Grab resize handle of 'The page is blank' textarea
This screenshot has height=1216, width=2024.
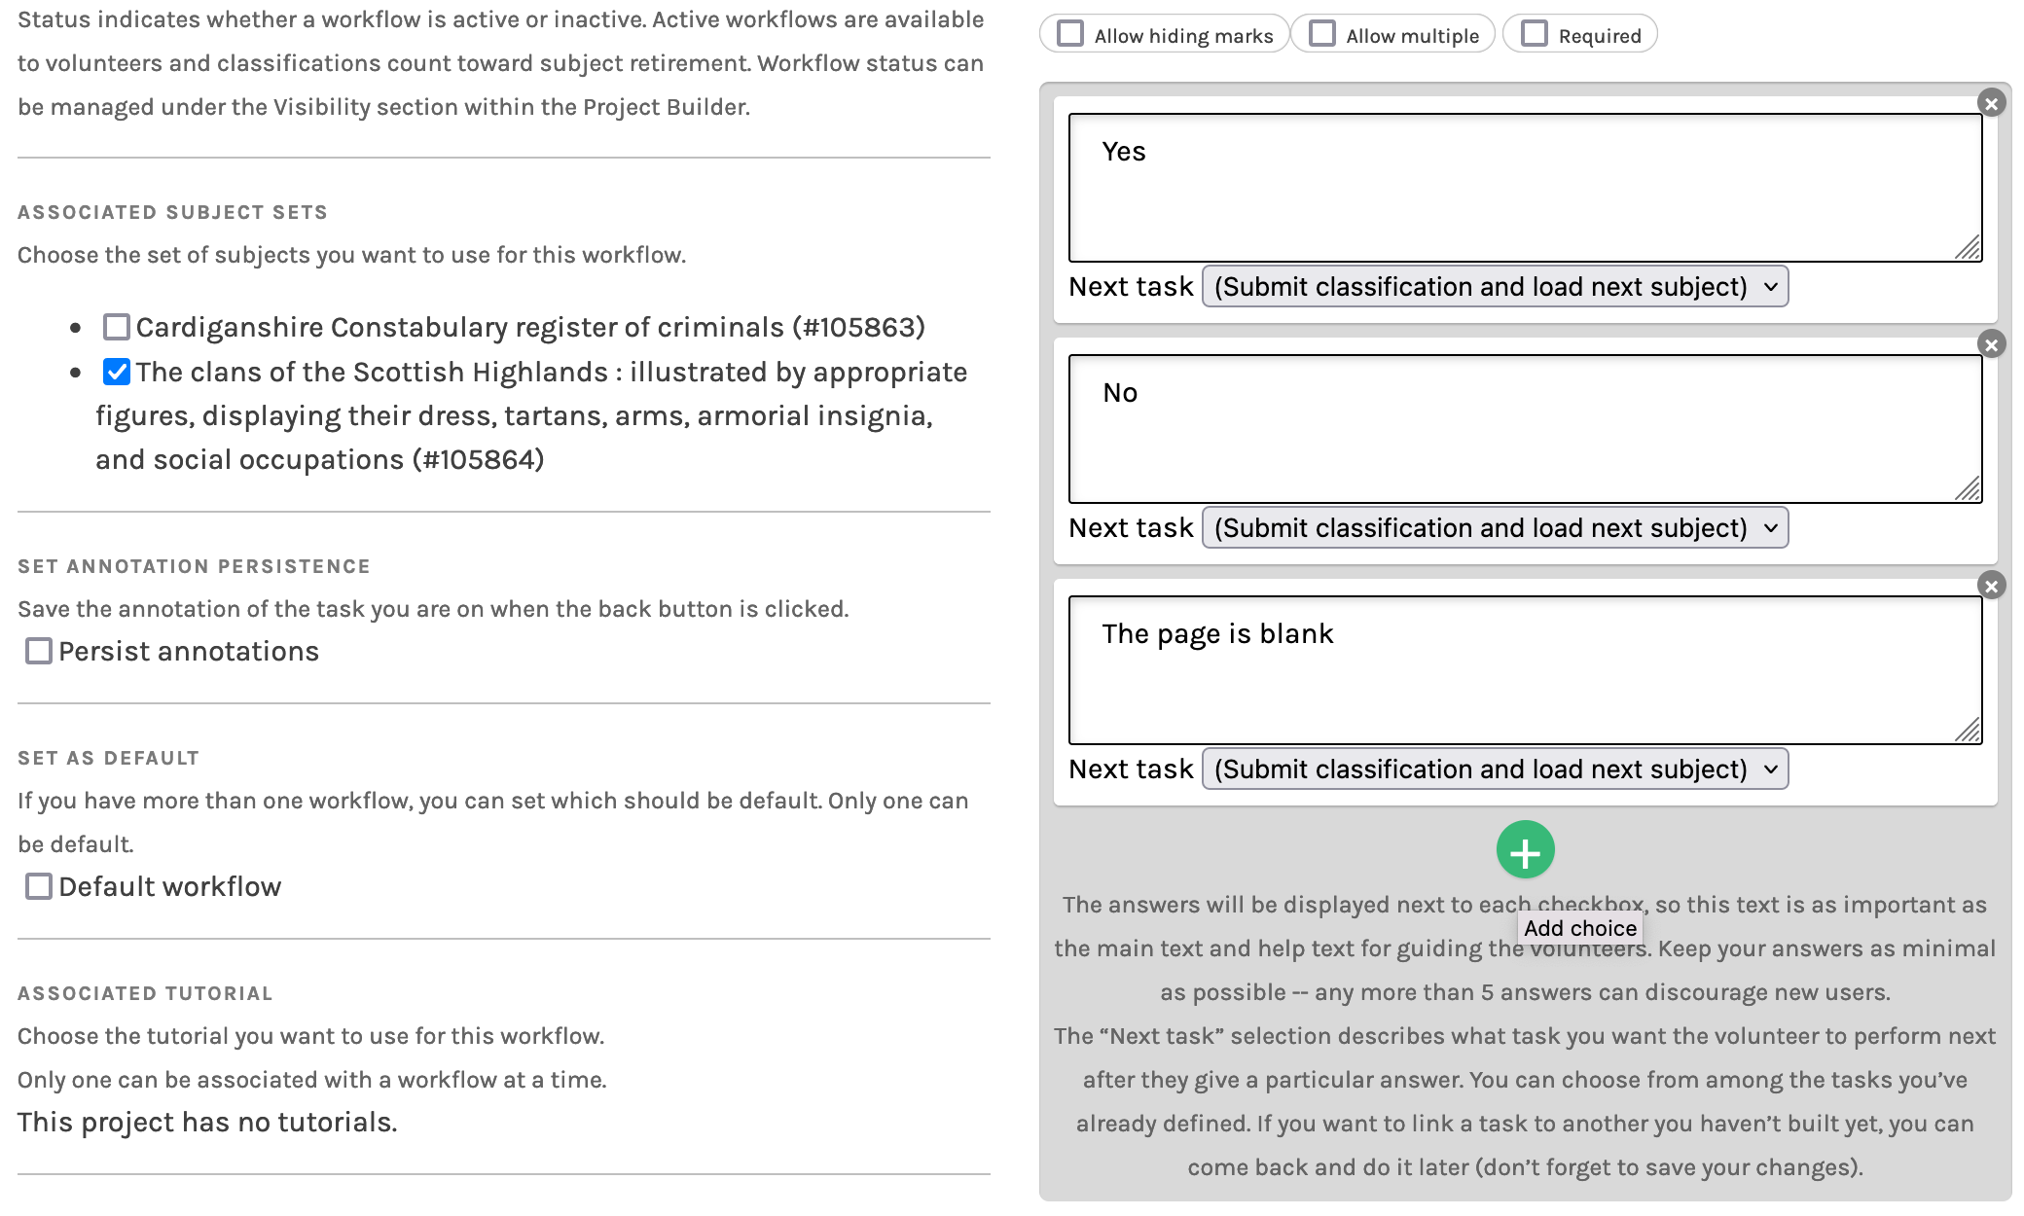[x=1968, y=731]
